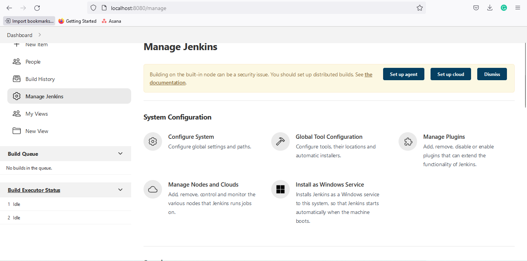Open the Firefox application menu
Screen dimensions: 527x261
point(518,7)
